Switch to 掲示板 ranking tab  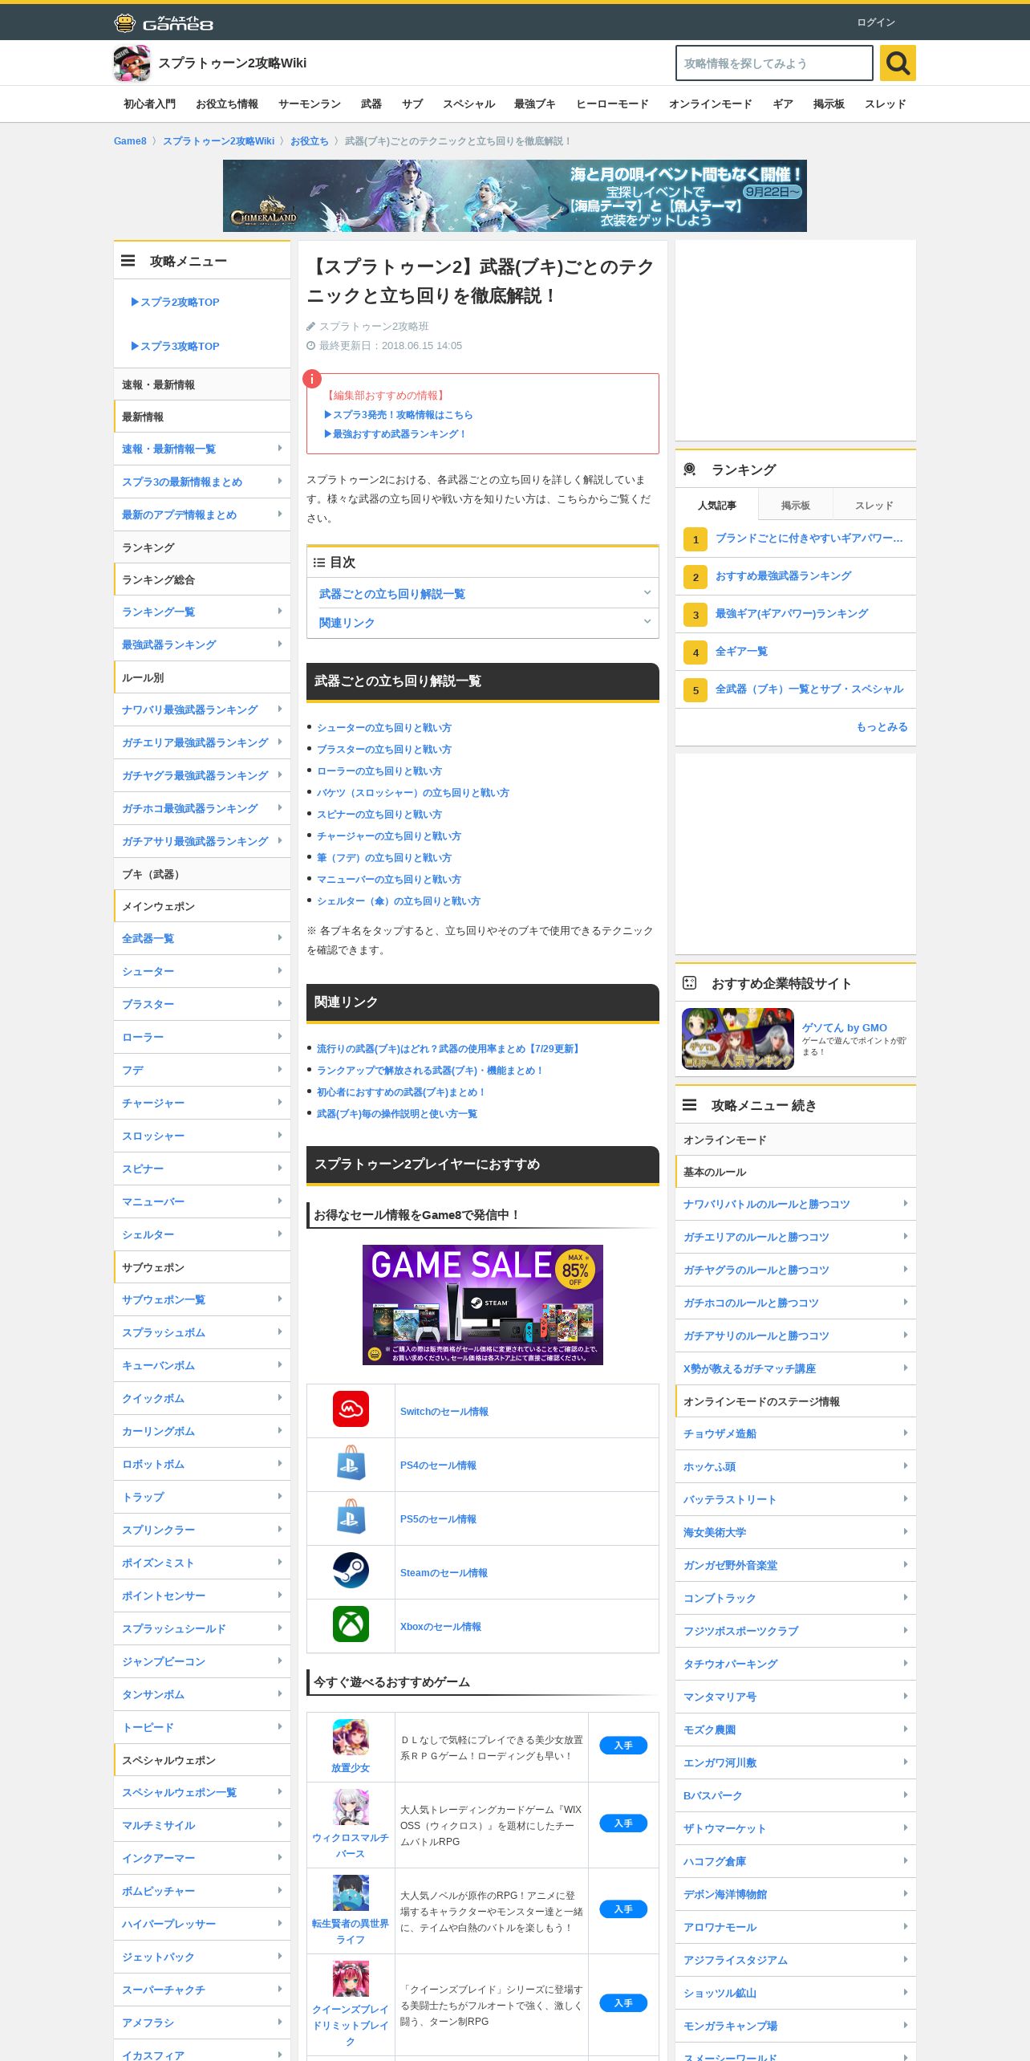(795, 506)
